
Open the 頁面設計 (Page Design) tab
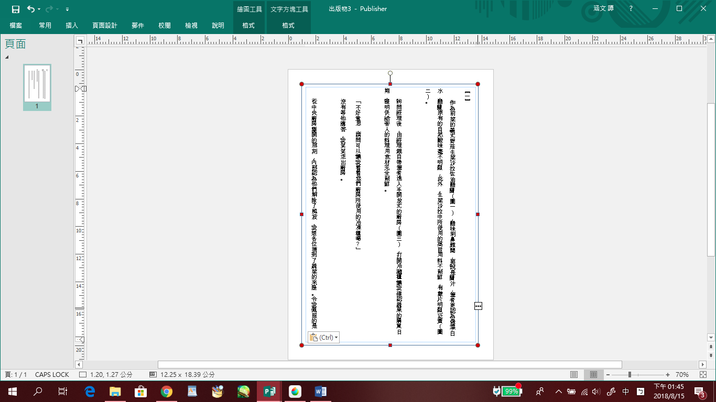click(105, 26)
